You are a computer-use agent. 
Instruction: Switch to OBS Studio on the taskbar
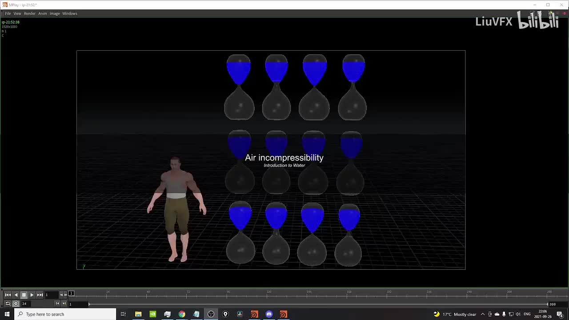click(211, 314)
